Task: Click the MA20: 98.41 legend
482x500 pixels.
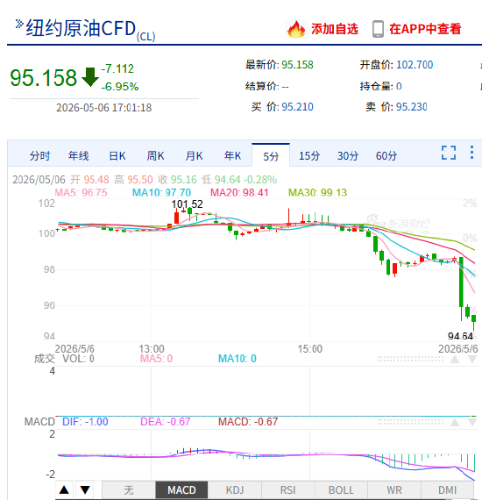Action: click(x=239, y=193)
